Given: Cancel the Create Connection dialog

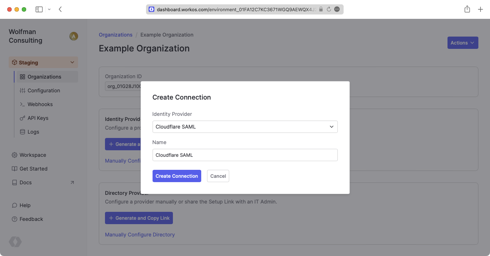Looking at the screenshot, I should 218,176.
